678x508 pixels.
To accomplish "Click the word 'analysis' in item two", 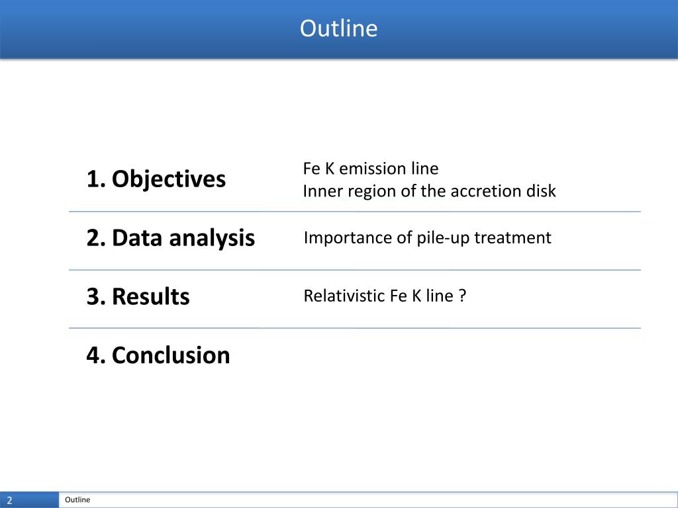I will point(212,238).
